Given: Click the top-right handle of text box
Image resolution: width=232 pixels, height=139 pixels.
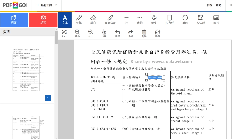Looking at the screenshot, I should click(x=164, y=74).
